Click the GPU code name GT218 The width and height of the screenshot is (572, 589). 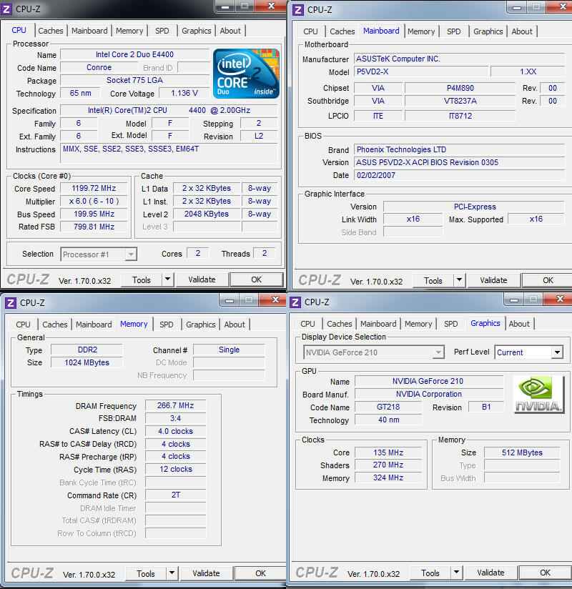(x=388, y=407)
